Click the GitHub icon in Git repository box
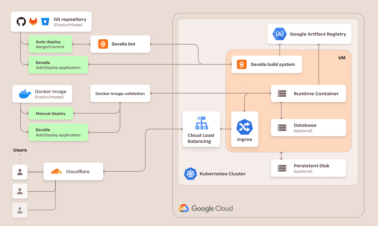The image size is (378, 226). point(21,22)
